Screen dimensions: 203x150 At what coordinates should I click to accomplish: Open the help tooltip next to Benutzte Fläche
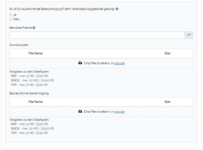(x=34, y=28)
